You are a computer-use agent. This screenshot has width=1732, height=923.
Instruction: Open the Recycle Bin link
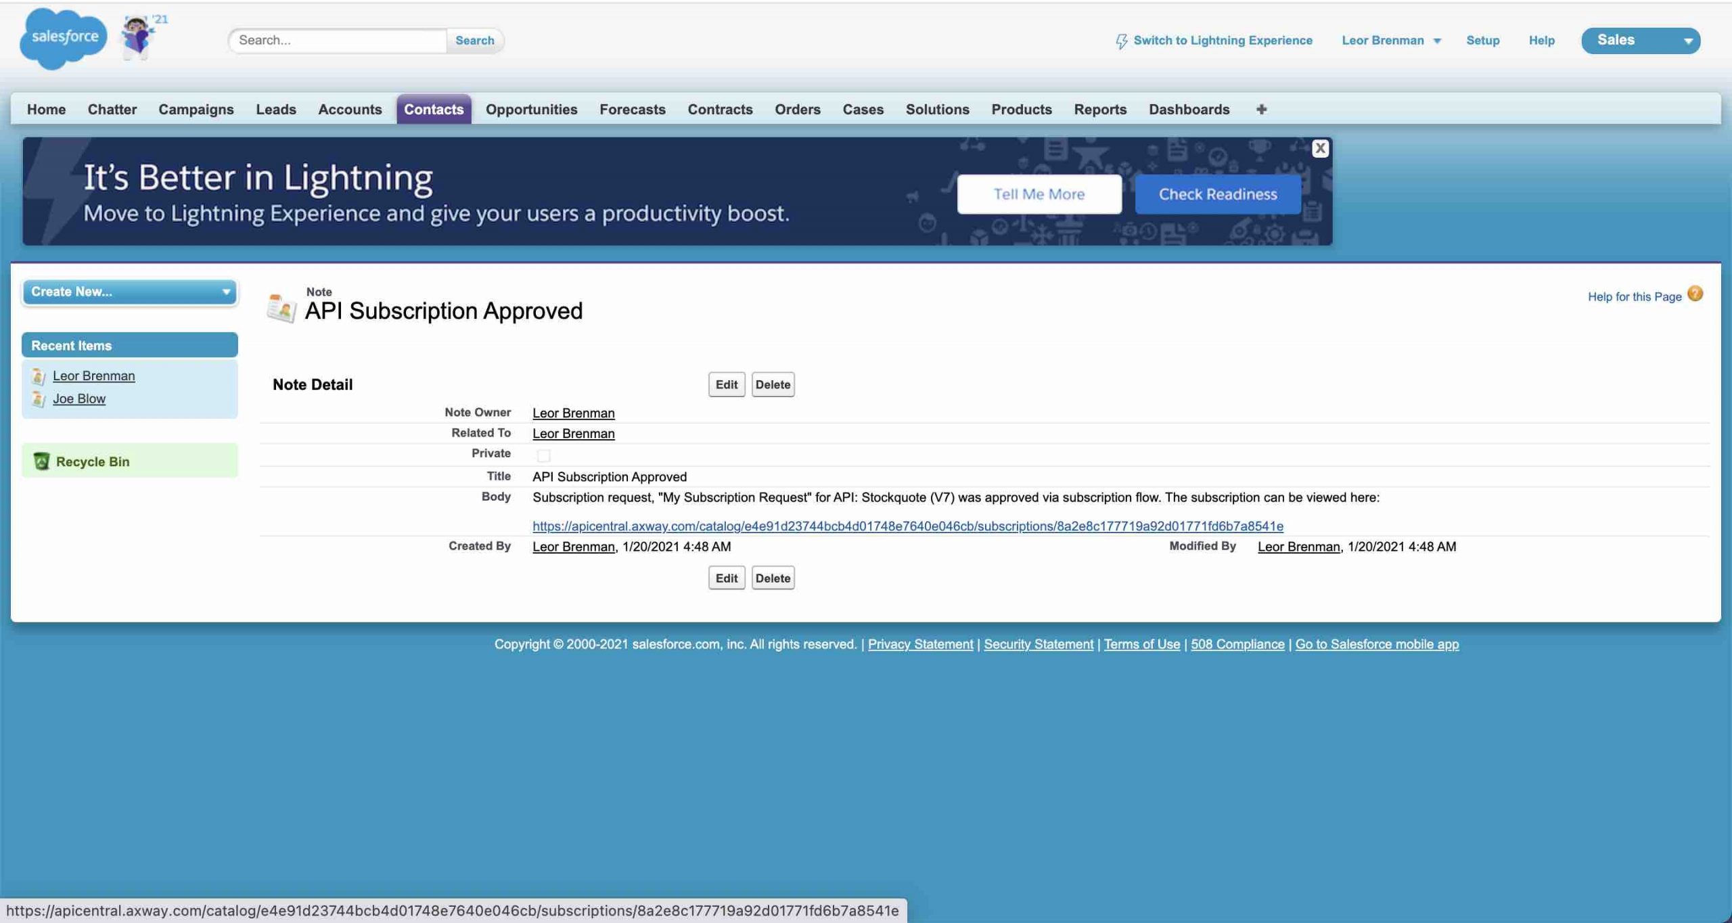coord(92,461)
